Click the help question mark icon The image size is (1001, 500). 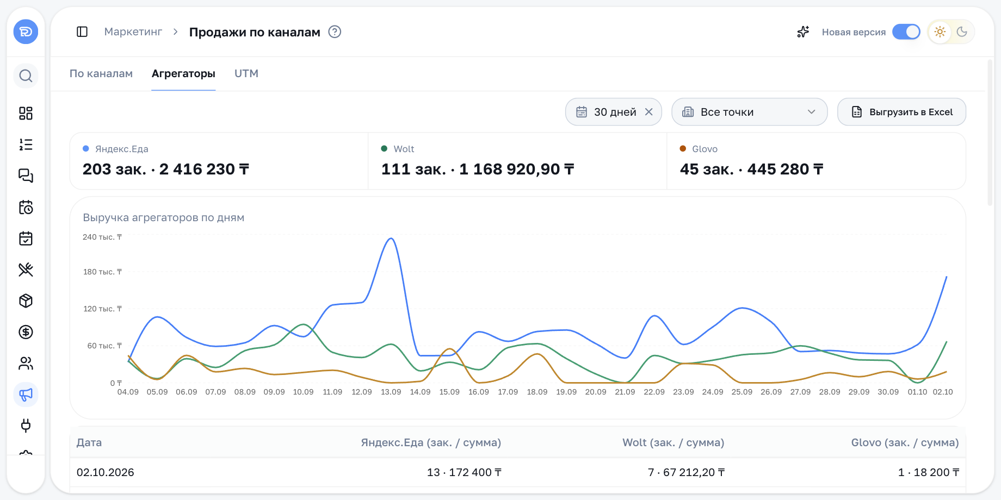[x=335, y=32]
